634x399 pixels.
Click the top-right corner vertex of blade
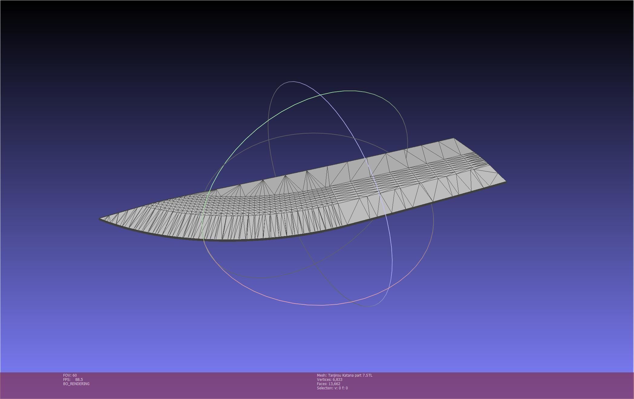pos(453,138)
